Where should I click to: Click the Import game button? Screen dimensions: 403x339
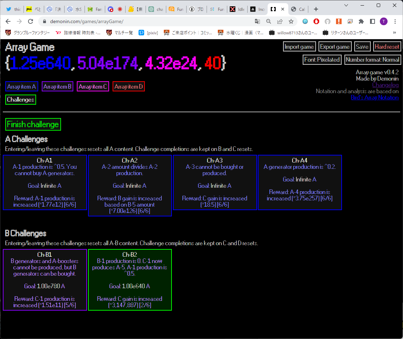click(x=299, y=47)
